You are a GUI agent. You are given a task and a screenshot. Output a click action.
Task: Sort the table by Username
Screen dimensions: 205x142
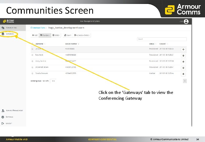click(x=40, y=44)
